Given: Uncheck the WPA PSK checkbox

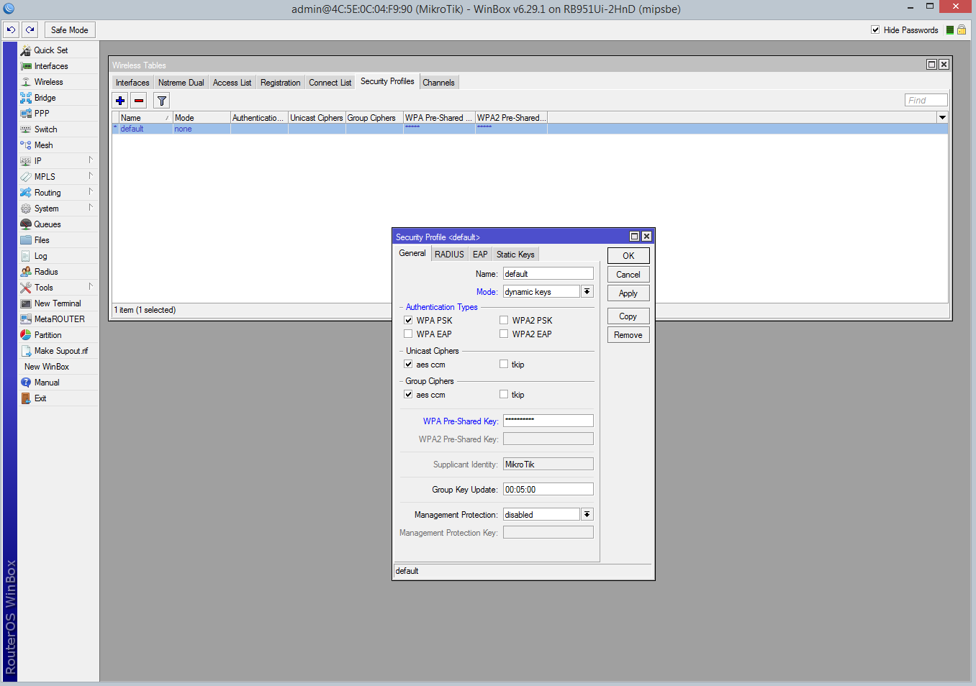Looking at the screenshot, I should point(408,321).
